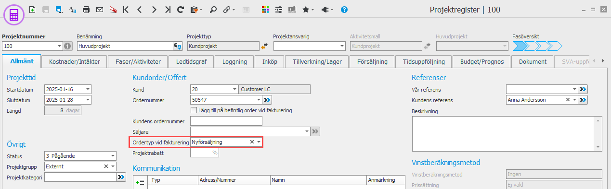Screen dimensions: 611x189
Task: Click the magnifier search icon
Action: pyautogui.click(x=213, y=9)
